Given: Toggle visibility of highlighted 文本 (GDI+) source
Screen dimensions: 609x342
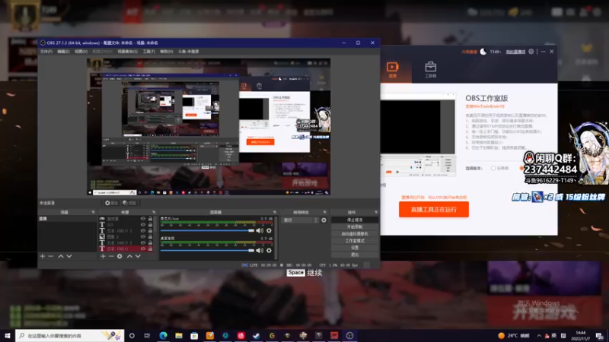Looking at the screenshot, I should 143,249.
